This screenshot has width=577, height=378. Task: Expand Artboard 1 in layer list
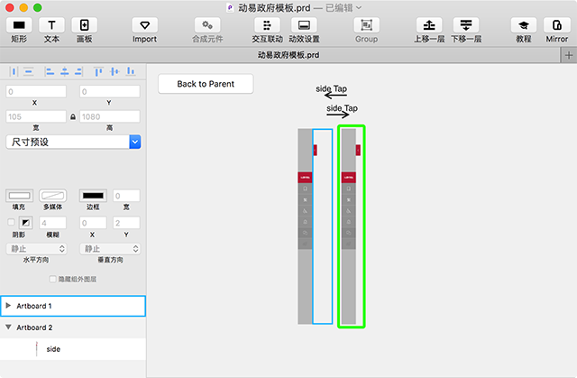[9, 307]
